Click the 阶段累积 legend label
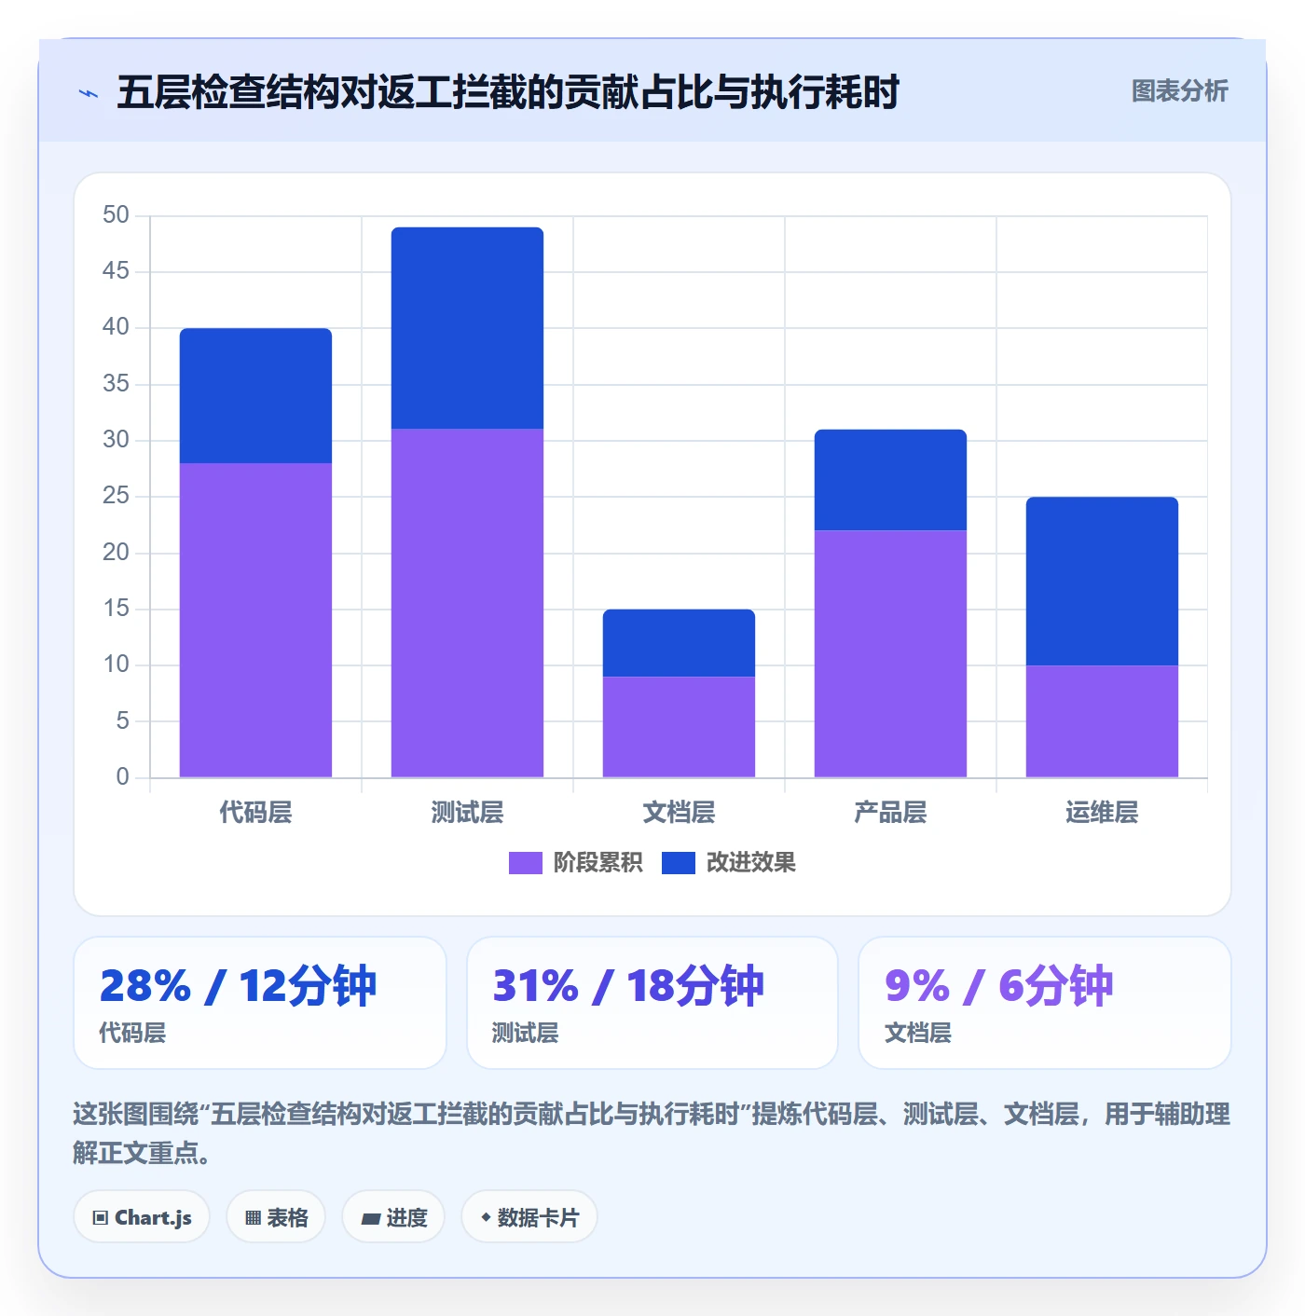Image resolution: width=1305 pixels, height=1316 pixels. (598, 863)
